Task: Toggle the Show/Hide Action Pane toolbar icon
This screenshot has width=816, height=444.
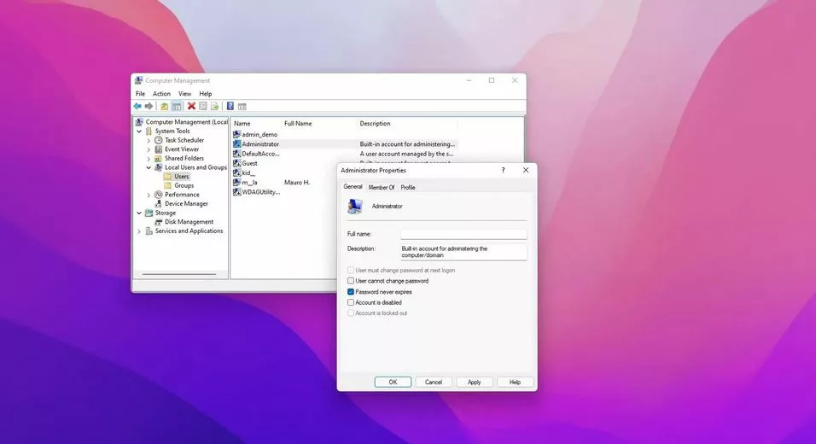Action: pyautogui.click(x=242, y=106)
